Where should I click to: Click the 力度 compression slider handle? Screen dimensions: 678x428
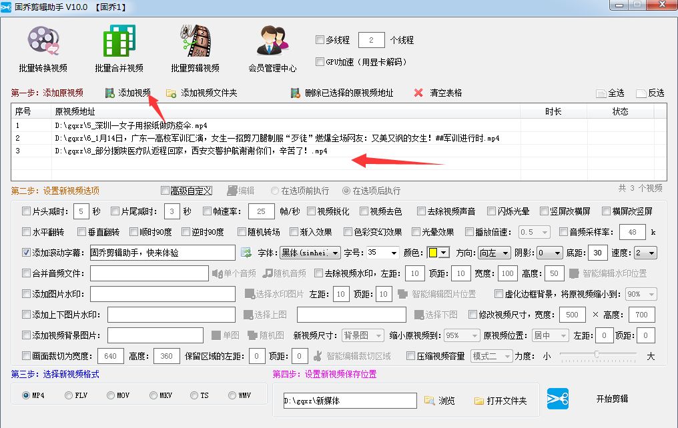coord(597,354)
